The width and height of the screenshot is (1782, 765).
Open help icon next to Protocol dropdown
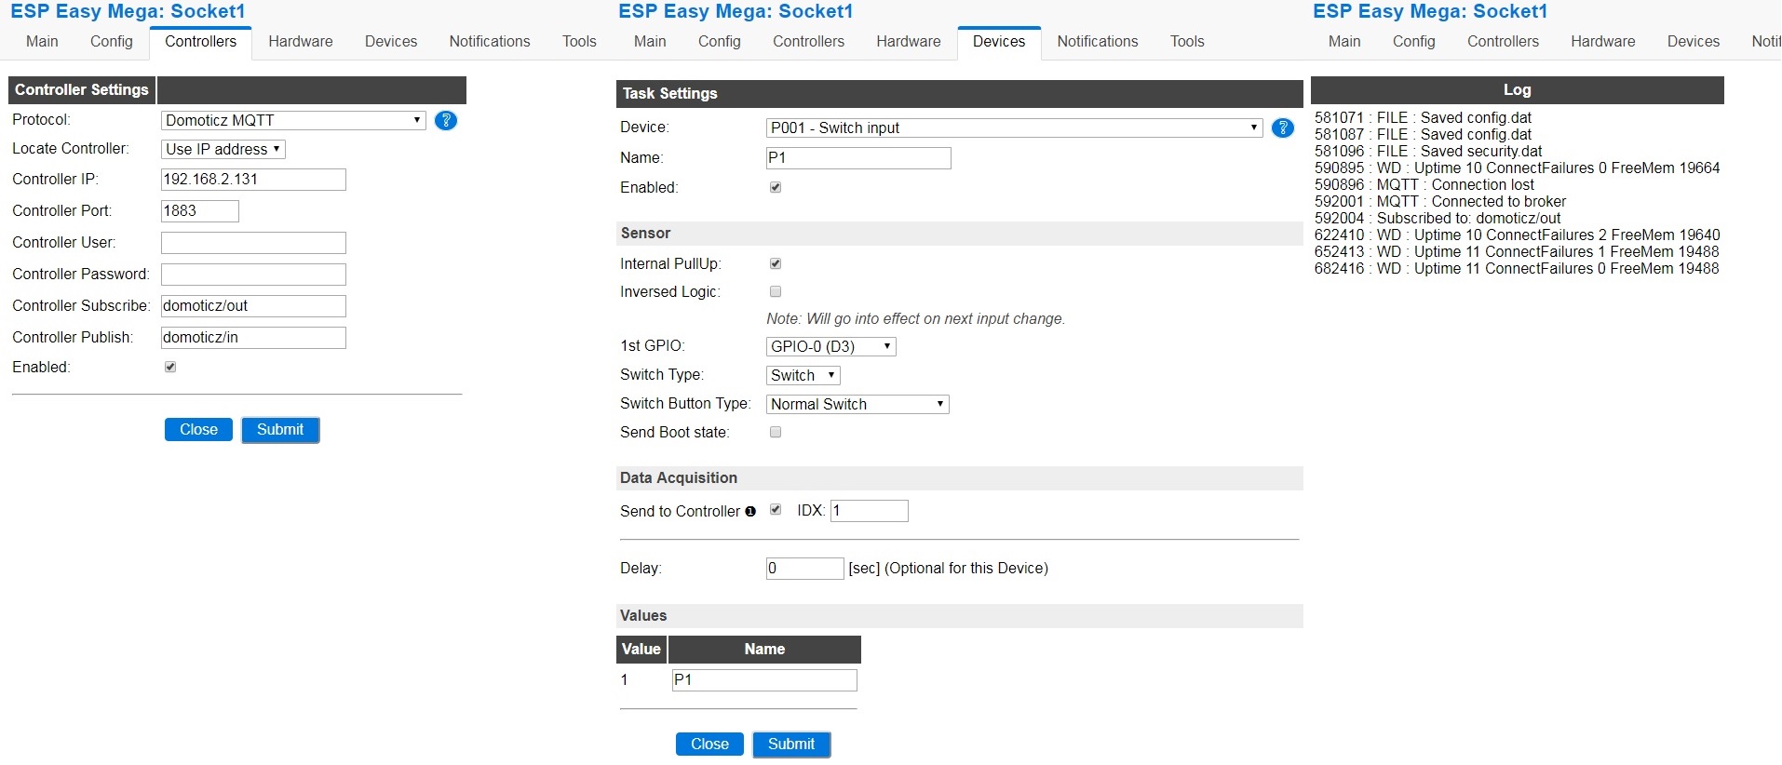pyautogui.click(x=446, y=120)
